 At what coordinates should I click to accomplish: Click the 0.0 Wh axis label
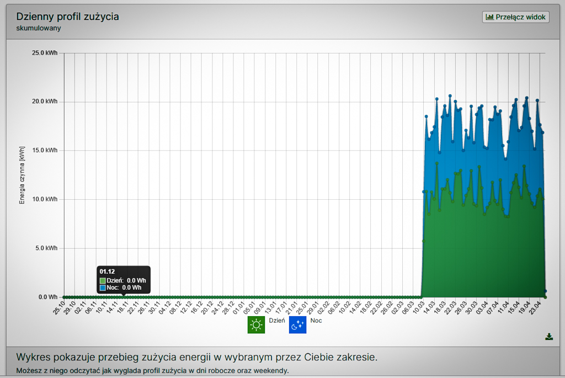point(48,297)
